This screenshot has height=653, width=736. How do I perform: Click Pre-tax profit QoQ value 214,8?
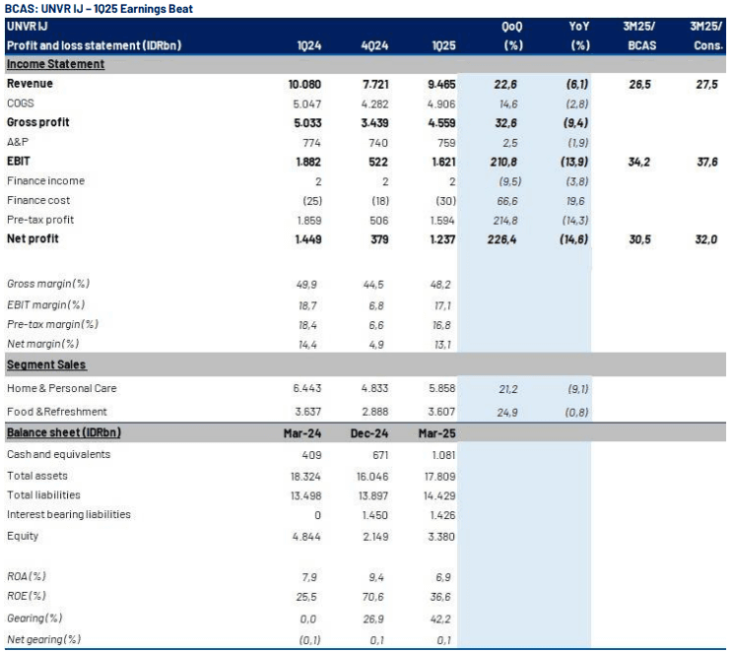(503, 221)
